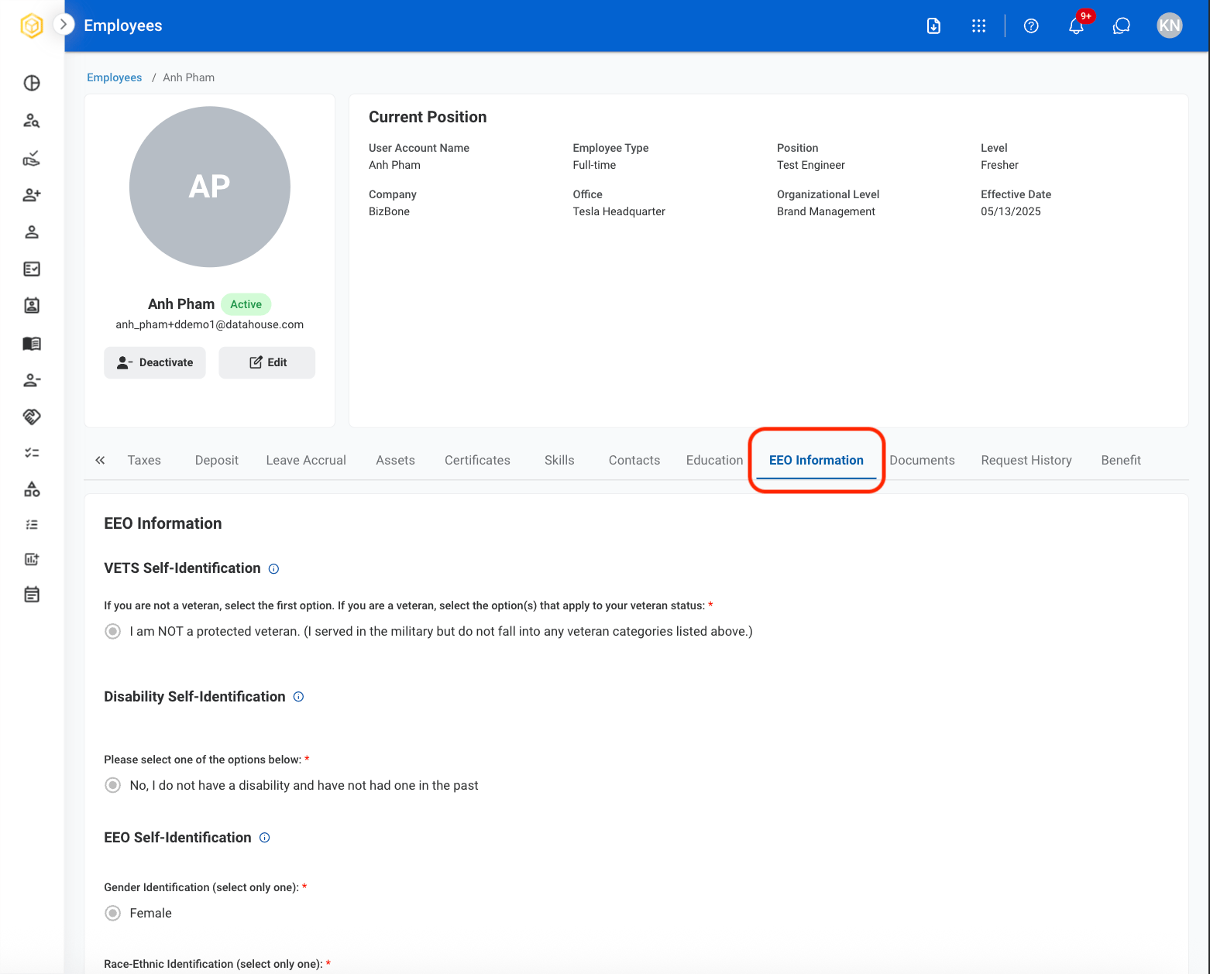The width and height of the screenshot is (1210, 974).
Task: Click info icon beside EEO Self-Identification
Action: pos(264,838)
